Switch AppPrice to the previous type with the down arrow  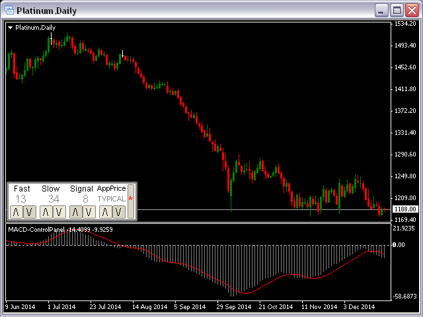[119, 212]
